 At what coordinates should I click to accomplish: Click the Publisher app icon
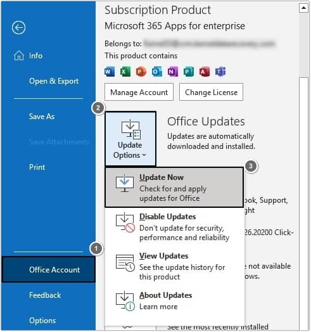click(x=188, y=72)
